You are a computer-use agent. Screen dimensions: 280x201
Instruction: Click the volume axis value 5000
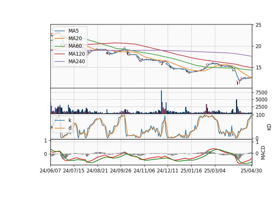[261, 100]
